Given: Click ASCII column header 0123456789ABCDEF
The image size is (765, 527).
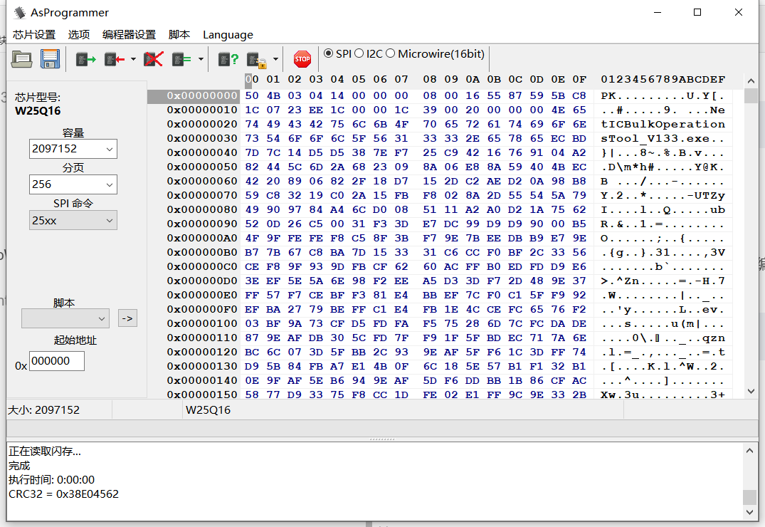Looking at the screenshot, I should point(663,79).
